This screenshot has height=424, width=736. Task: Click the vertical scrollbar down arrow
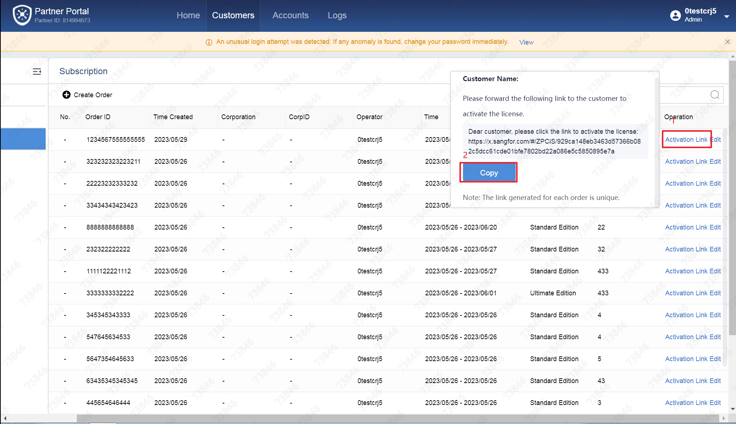coord(732,409)
